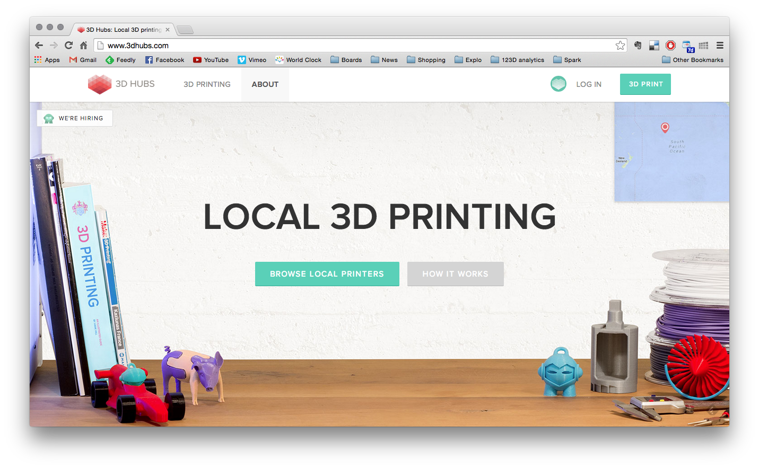Click the green avatar icon beside LOG IN
This screenshot has width=759, height=469.
[x=558, y=84]
